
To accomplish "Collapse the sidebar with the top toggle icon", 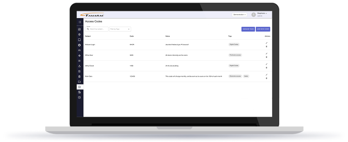I will 80,22.
